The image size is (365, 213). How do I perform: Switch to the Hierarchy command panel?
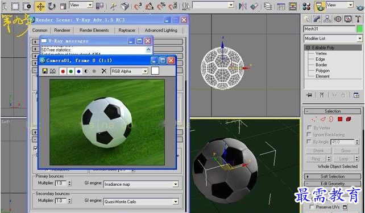coord(327,19)
